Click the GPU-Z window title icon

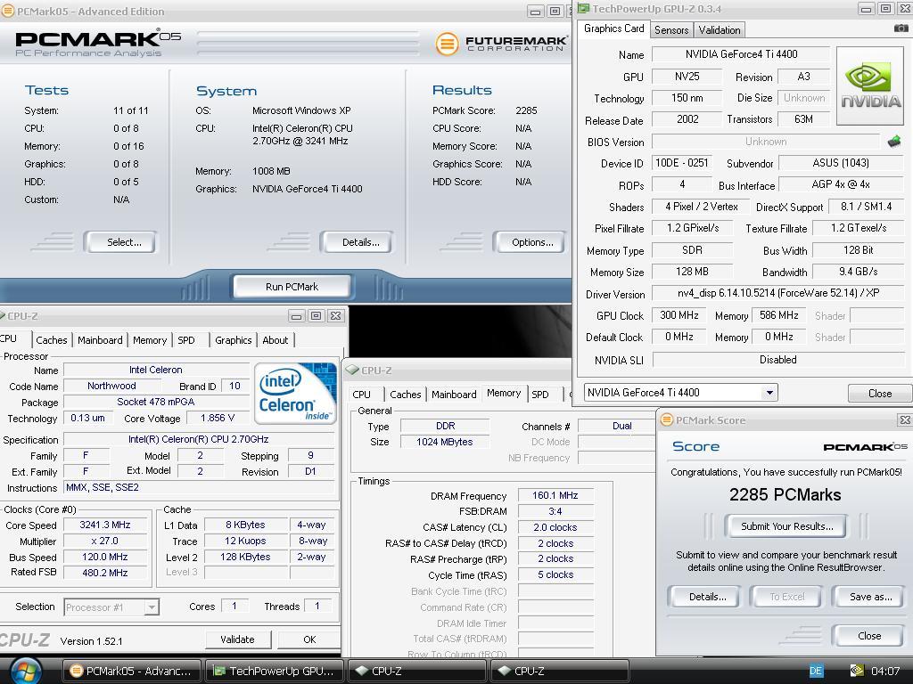(583, 9)
